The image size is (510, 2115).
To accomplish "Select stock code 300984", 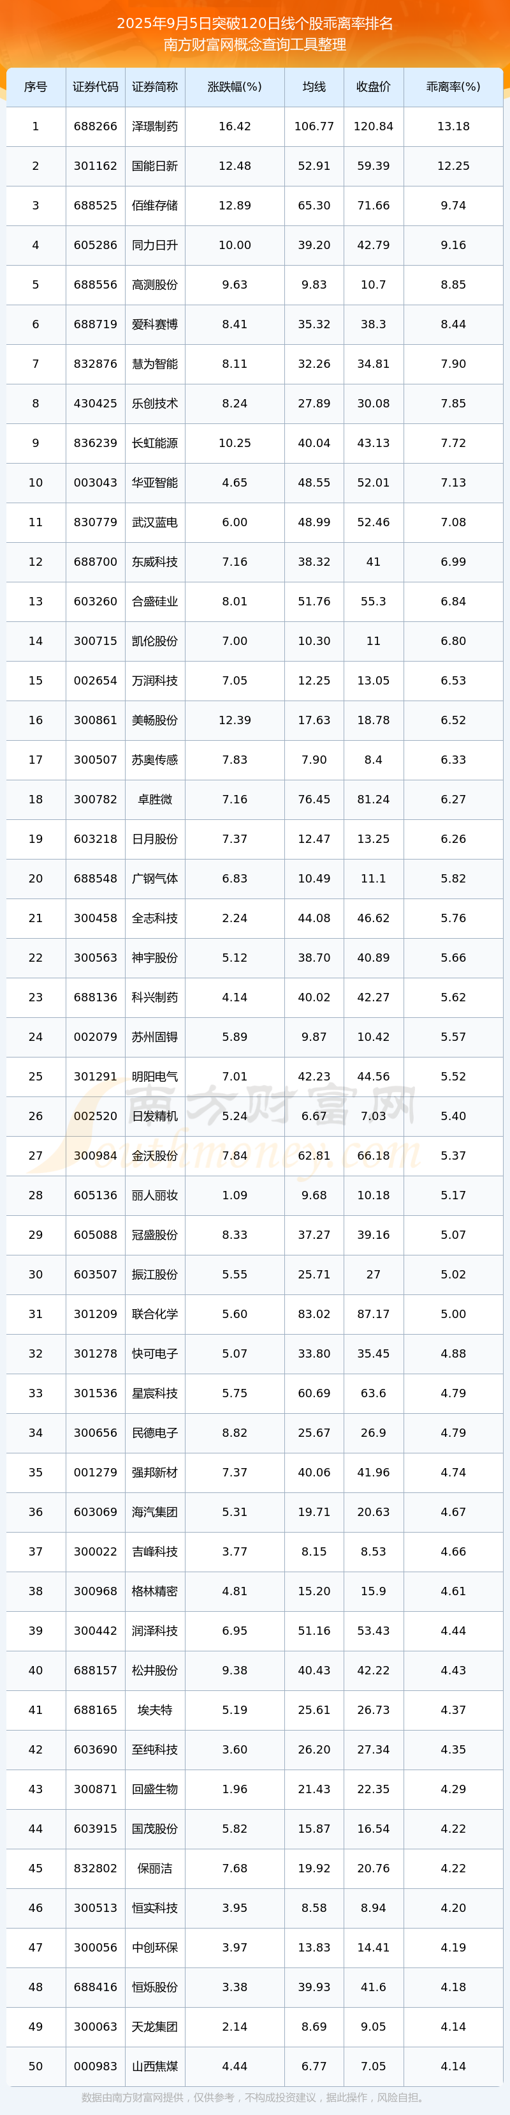I will (95, 1155).
